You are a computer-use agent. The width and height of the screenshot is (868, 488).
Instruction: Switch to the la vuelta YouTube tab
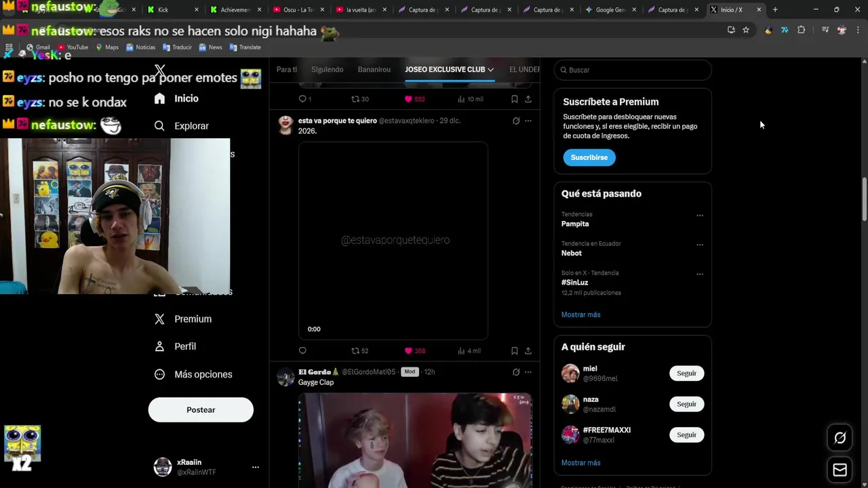[360, 9]
